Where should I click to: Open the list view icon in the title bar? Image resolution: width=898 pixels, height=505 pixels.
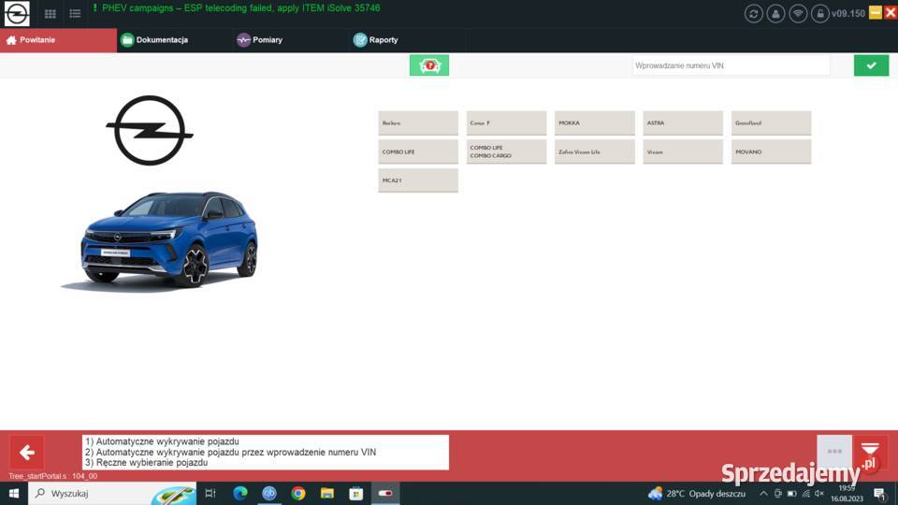point(75,13)
